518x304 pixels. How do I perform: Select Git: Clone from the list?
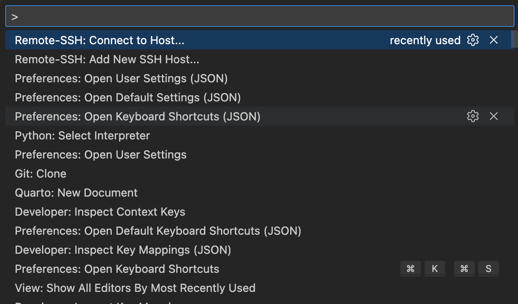click(x=40, y=174)
